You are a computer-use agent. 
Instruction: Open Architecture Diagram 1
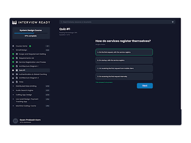point(29,66)
